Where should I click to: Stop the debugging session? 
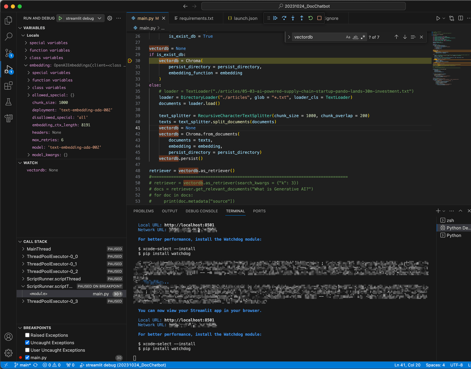point(319,18)
